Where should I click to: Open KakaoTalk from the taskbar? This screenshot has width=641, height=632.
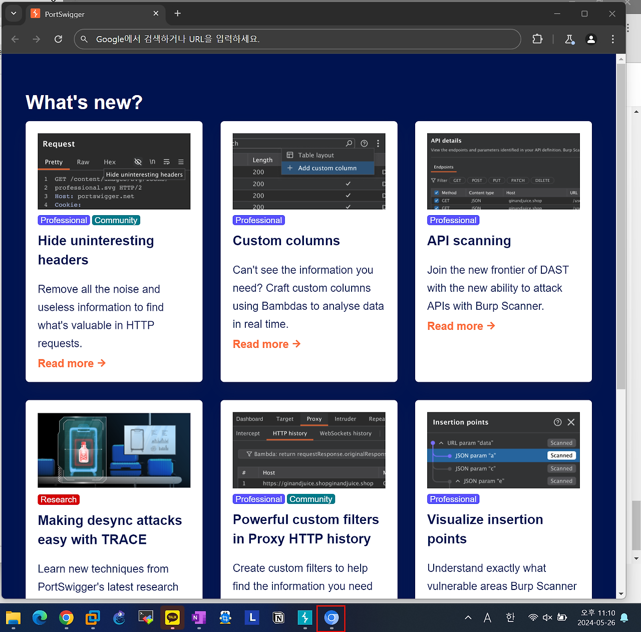pyautogui.click(x=172, y=618)
